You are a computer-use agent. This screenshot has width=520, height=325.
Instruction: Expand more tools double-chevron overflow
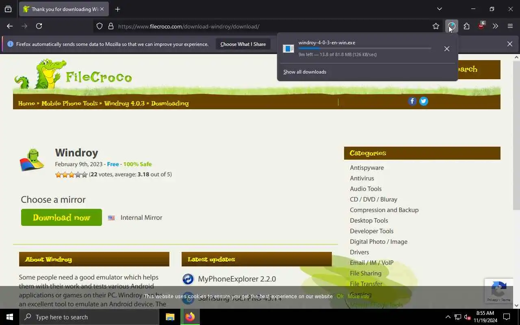(x=495, y=26)
